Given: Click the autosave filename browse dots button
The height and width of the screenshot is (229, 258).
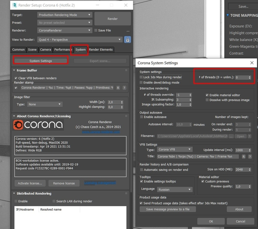Looking at the screenshot, I should tap(231, 136).
